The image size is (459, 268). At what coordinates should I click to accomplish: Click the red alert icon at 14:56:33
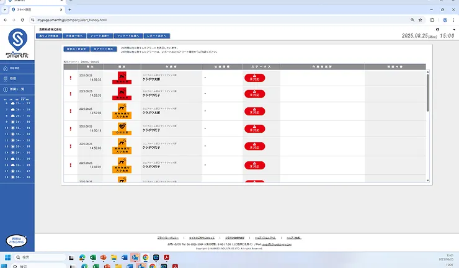[122, 78]
